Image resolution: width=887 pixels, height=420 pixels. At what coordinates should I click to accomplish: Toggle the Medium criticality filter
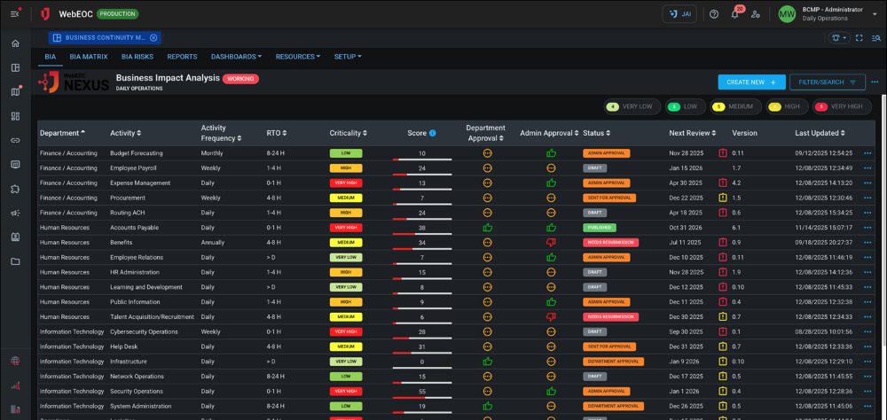click(x=734, y=106)
